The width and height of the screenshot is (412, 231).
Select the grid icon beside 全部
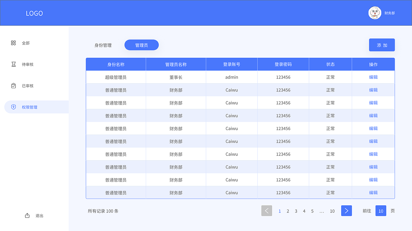[13, 43]
